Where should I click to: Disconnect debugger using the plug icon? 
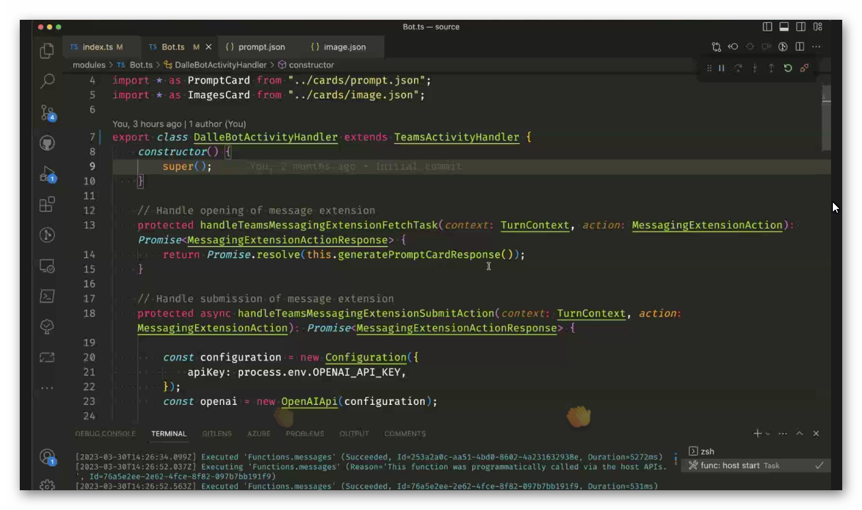tap(804, 68)
